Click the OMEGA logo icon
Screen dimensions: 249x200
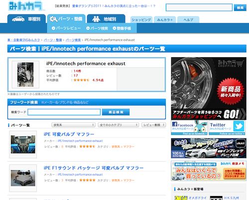pos(181,198)
